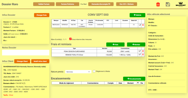The height and width of the screenshot is (98, 188).
Task: Click the TEL 0781746353 line
Action: click(x=10, y=70)
